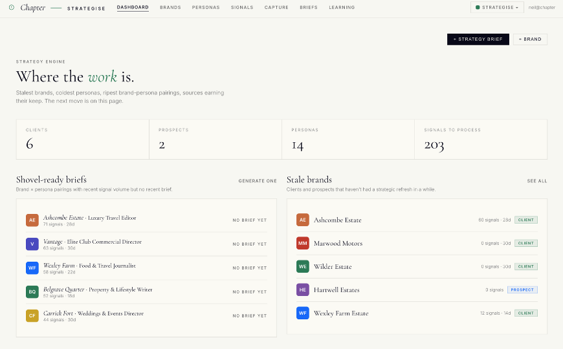This screenshot has width=563, height=349.
Task: Click the Wilder Estate WE avatar
Action: [x=303, y=266]
